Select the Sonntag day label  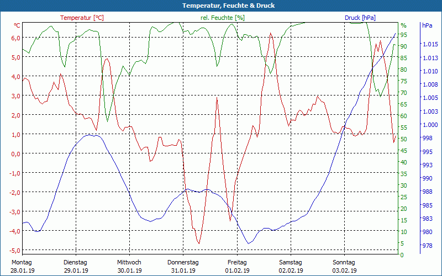(344, 262)
